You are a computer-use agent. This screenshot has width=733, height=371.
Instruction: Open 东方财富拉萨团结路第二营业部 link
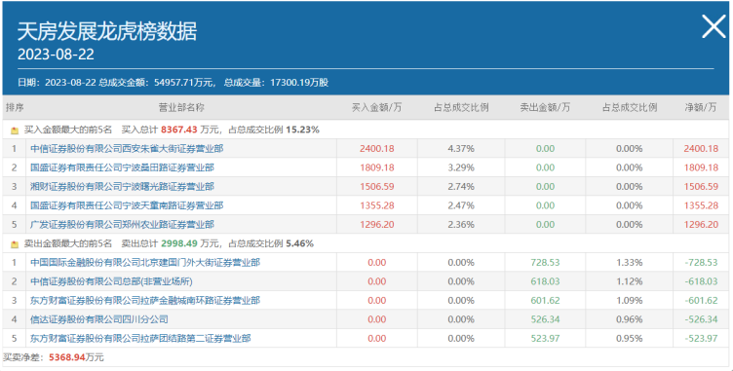coord(140,338)
